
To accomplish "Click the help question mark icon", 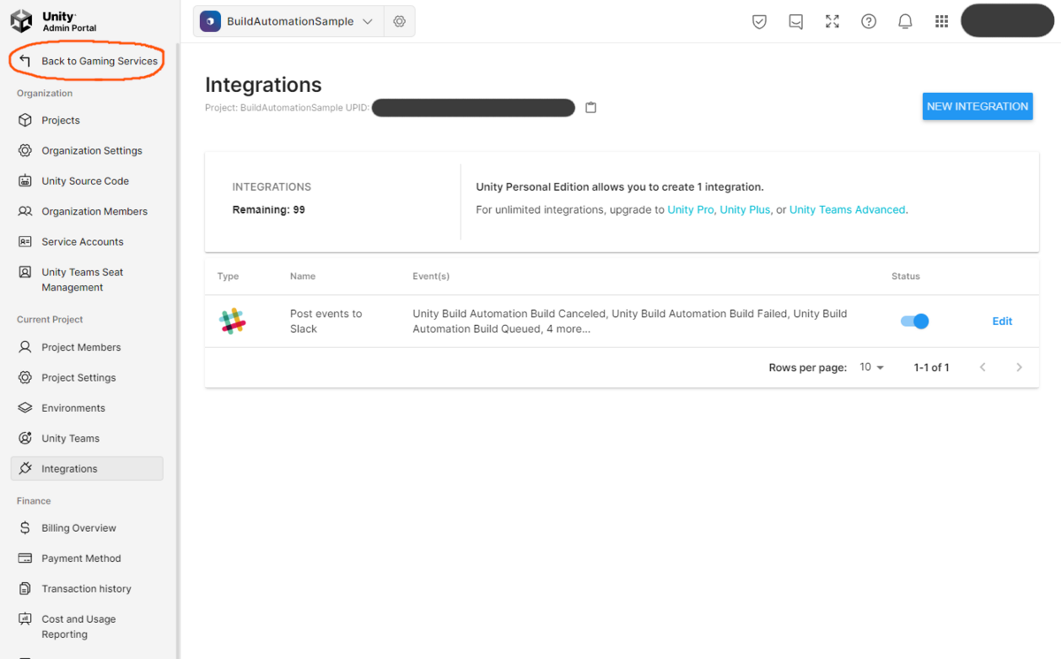I will tap(868, 20).
